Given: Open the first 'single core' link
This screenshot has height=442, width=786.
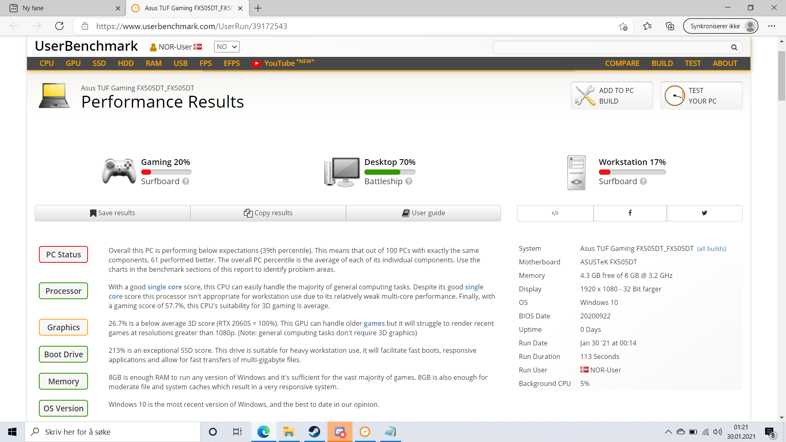Looking at the screenshot, I should [165, 287].
